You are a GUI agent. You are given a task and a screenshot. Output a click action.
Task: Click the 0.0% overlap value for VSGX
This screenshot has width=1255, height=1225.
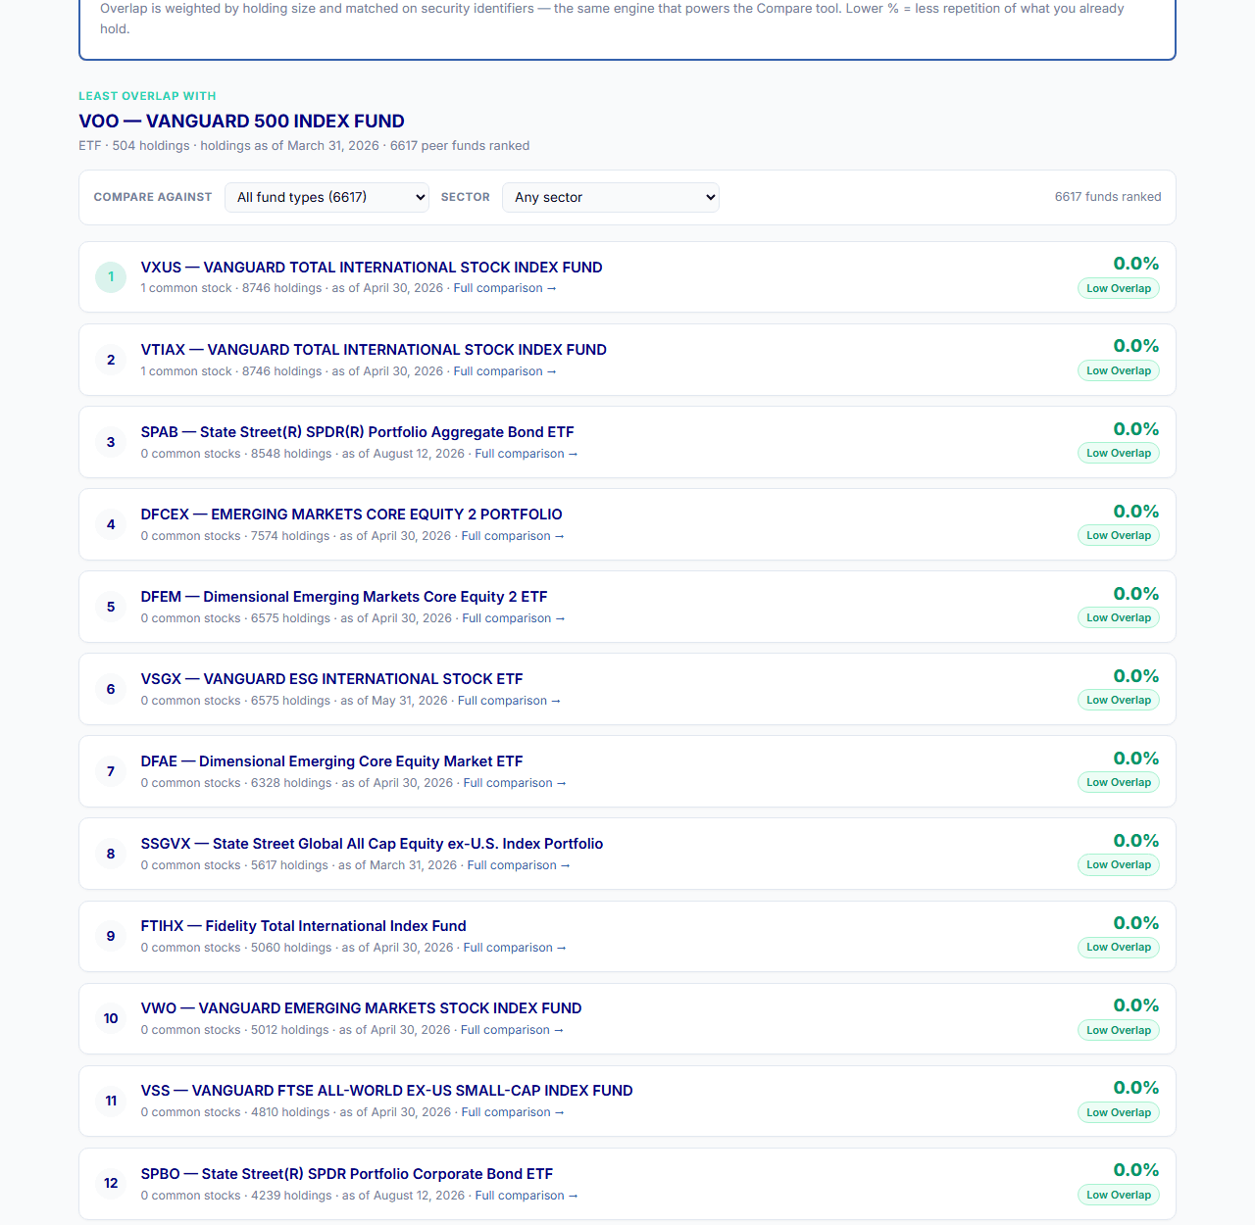pyautogui.click(x=1136, y=676)
